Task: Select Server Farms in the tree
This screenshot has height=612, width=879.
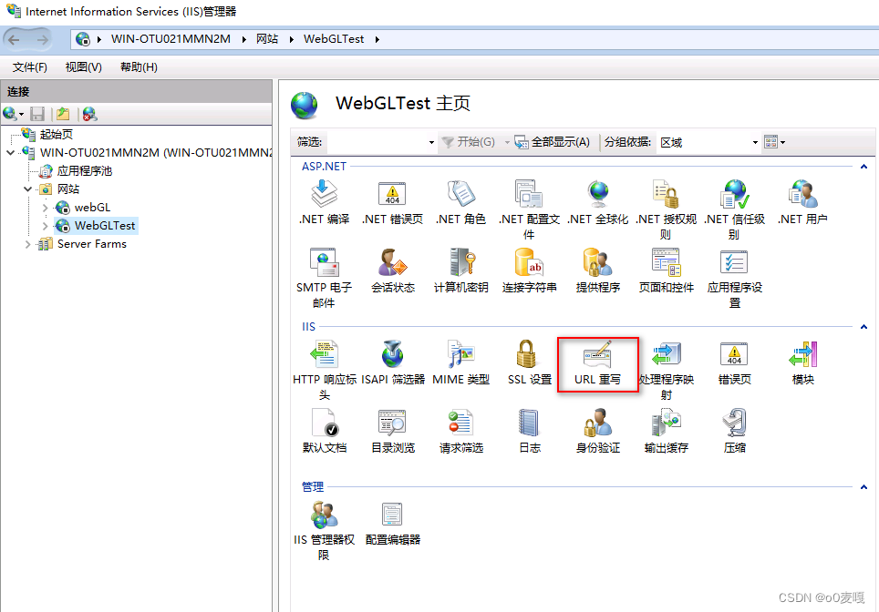Action: point(92,244)
